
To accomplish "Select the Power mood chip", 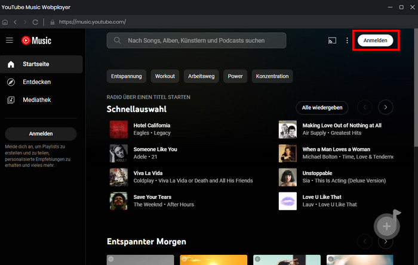I will [x=235, y=76].
